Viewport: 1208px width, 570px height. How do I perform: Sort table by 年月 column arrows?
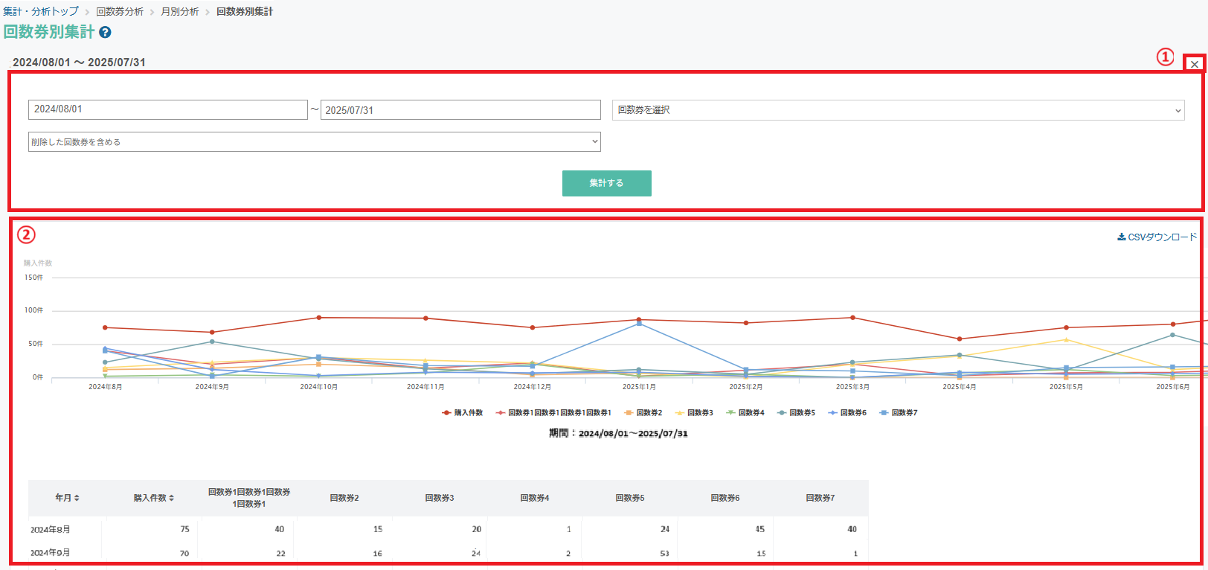coord(76,498)
